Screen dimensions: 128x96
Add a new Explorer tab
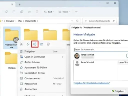[19, 4]
